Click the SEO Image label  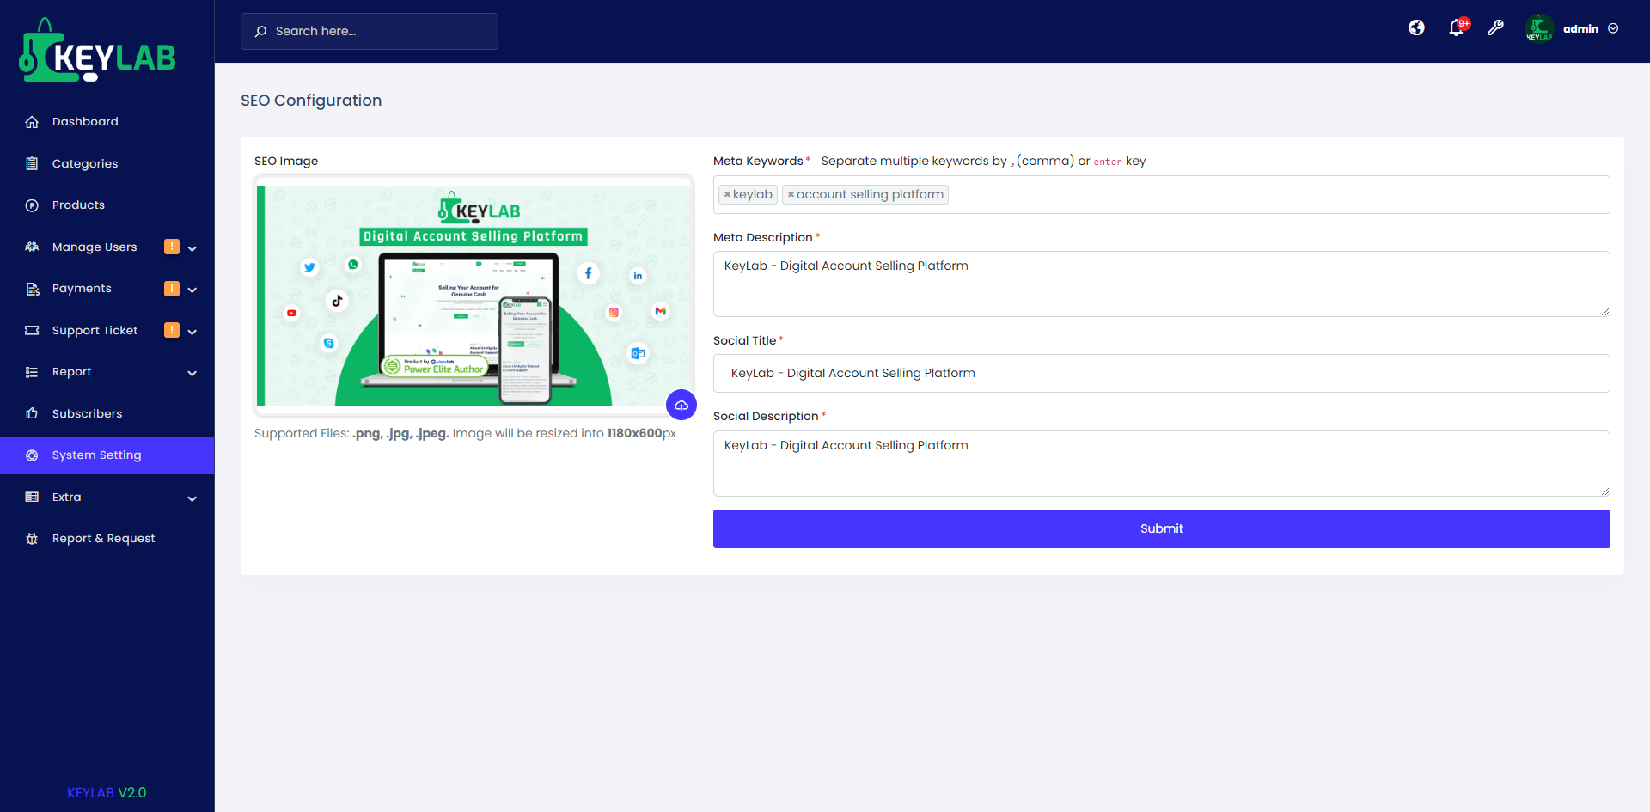point(286,161)
